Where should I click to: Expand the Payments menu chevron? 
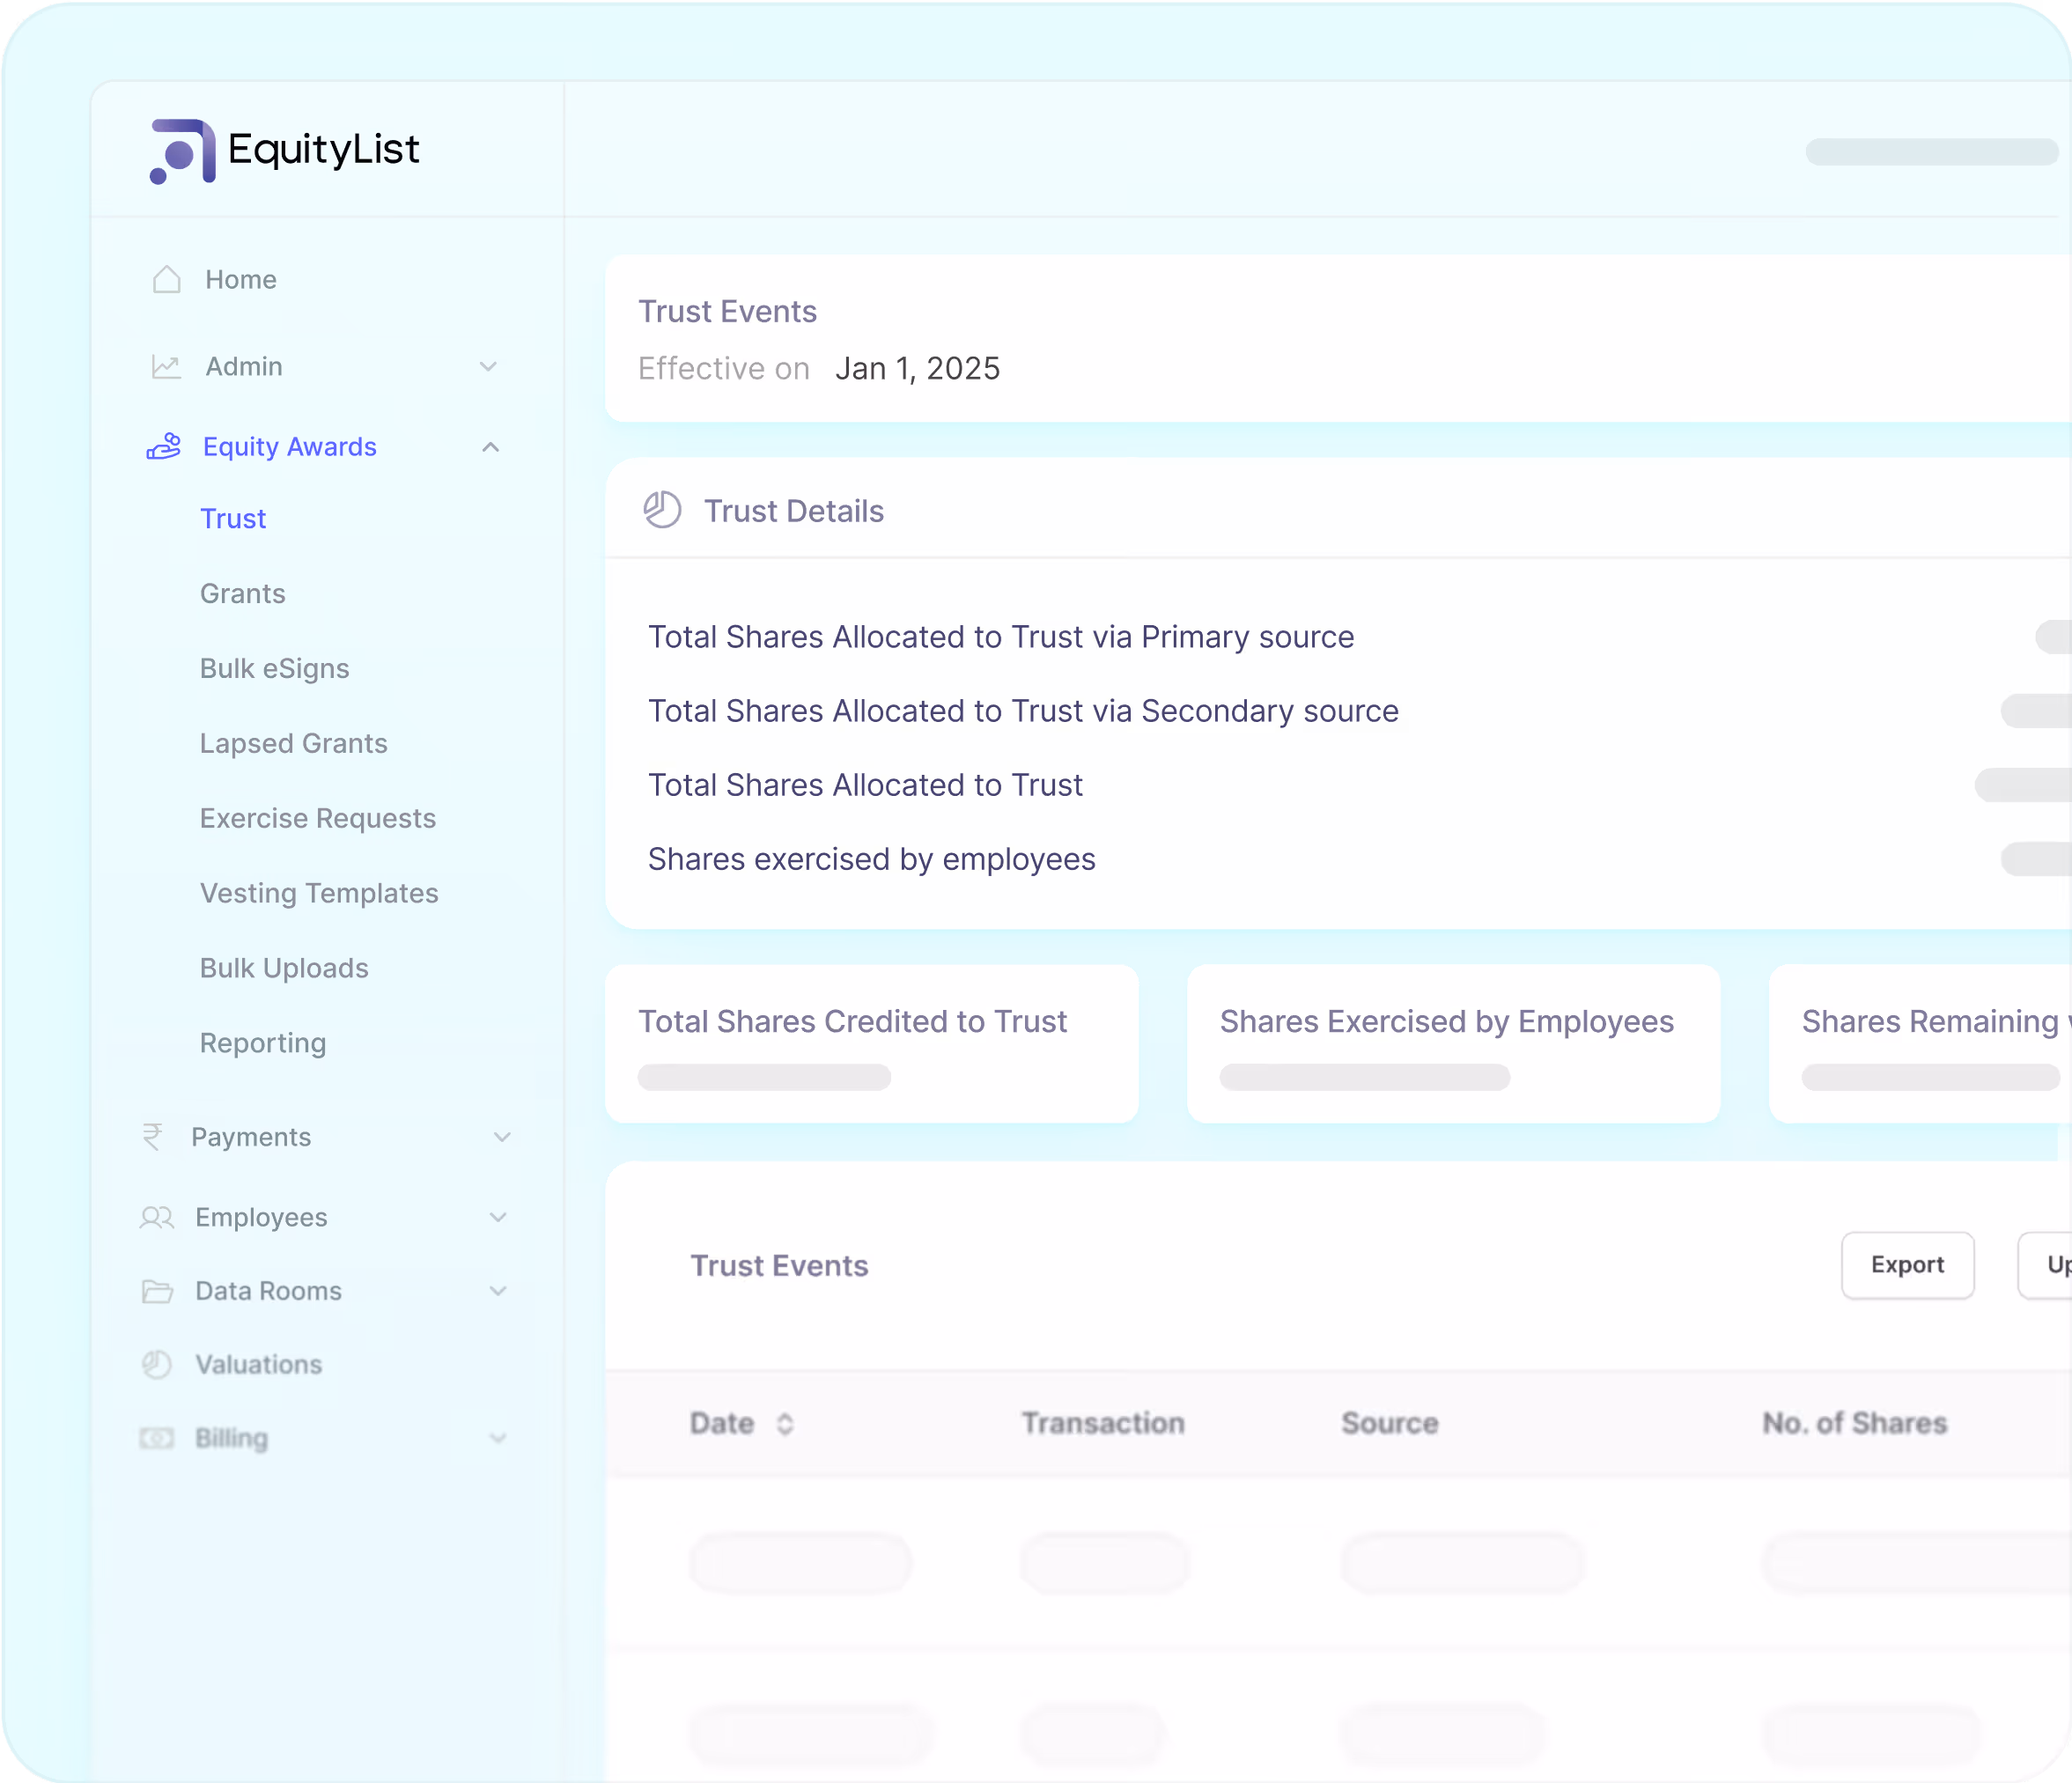pyautogui.click(x=502, y=1137)
